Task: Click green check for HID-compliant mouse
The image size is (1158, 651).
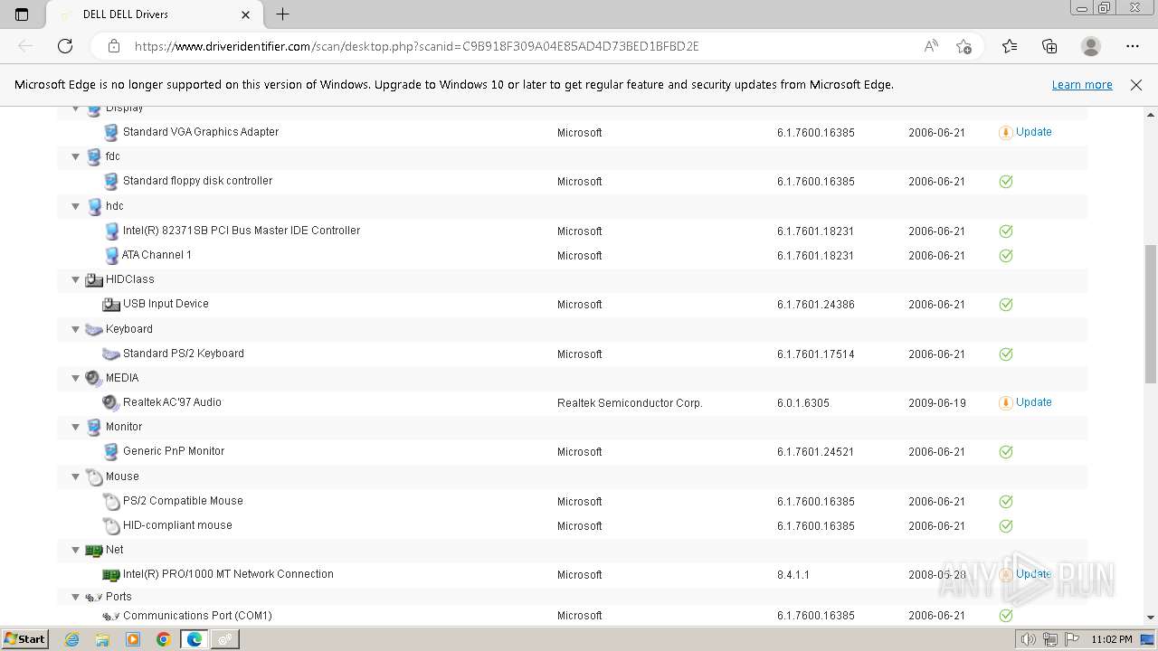Action: click(1005, 525)
